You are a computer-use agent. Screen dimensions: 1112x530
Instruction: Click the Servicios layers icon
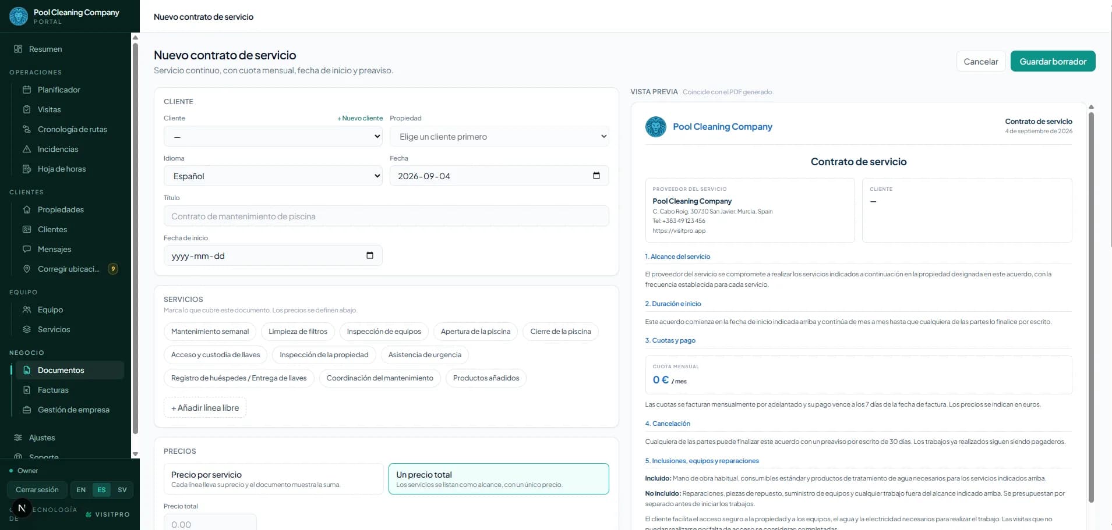point(27,329)
